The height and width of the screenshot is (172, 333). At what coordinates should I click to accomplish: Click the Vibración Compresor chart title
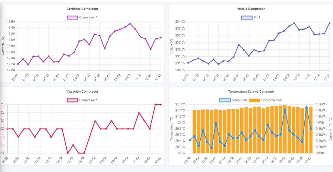pyautogui.click(x=82, y=92)
